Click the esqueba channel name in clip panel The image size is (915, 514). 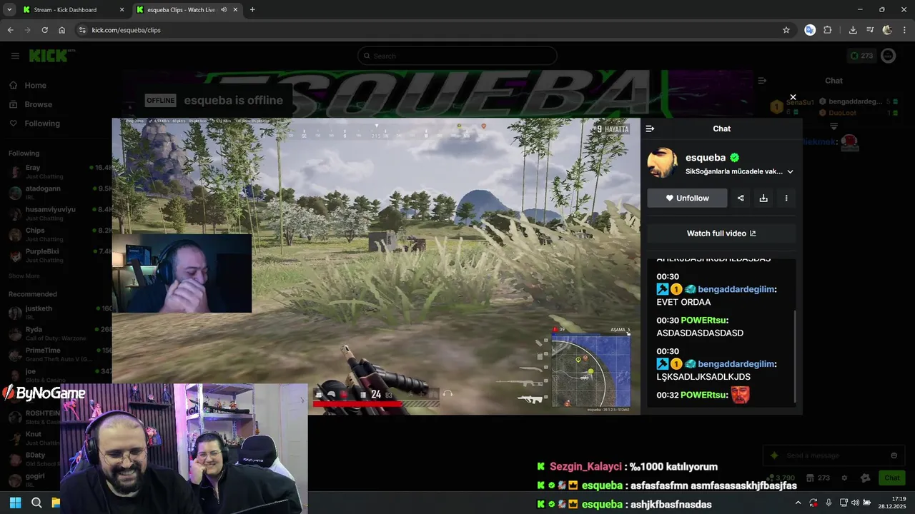click(x=706, y=158)
